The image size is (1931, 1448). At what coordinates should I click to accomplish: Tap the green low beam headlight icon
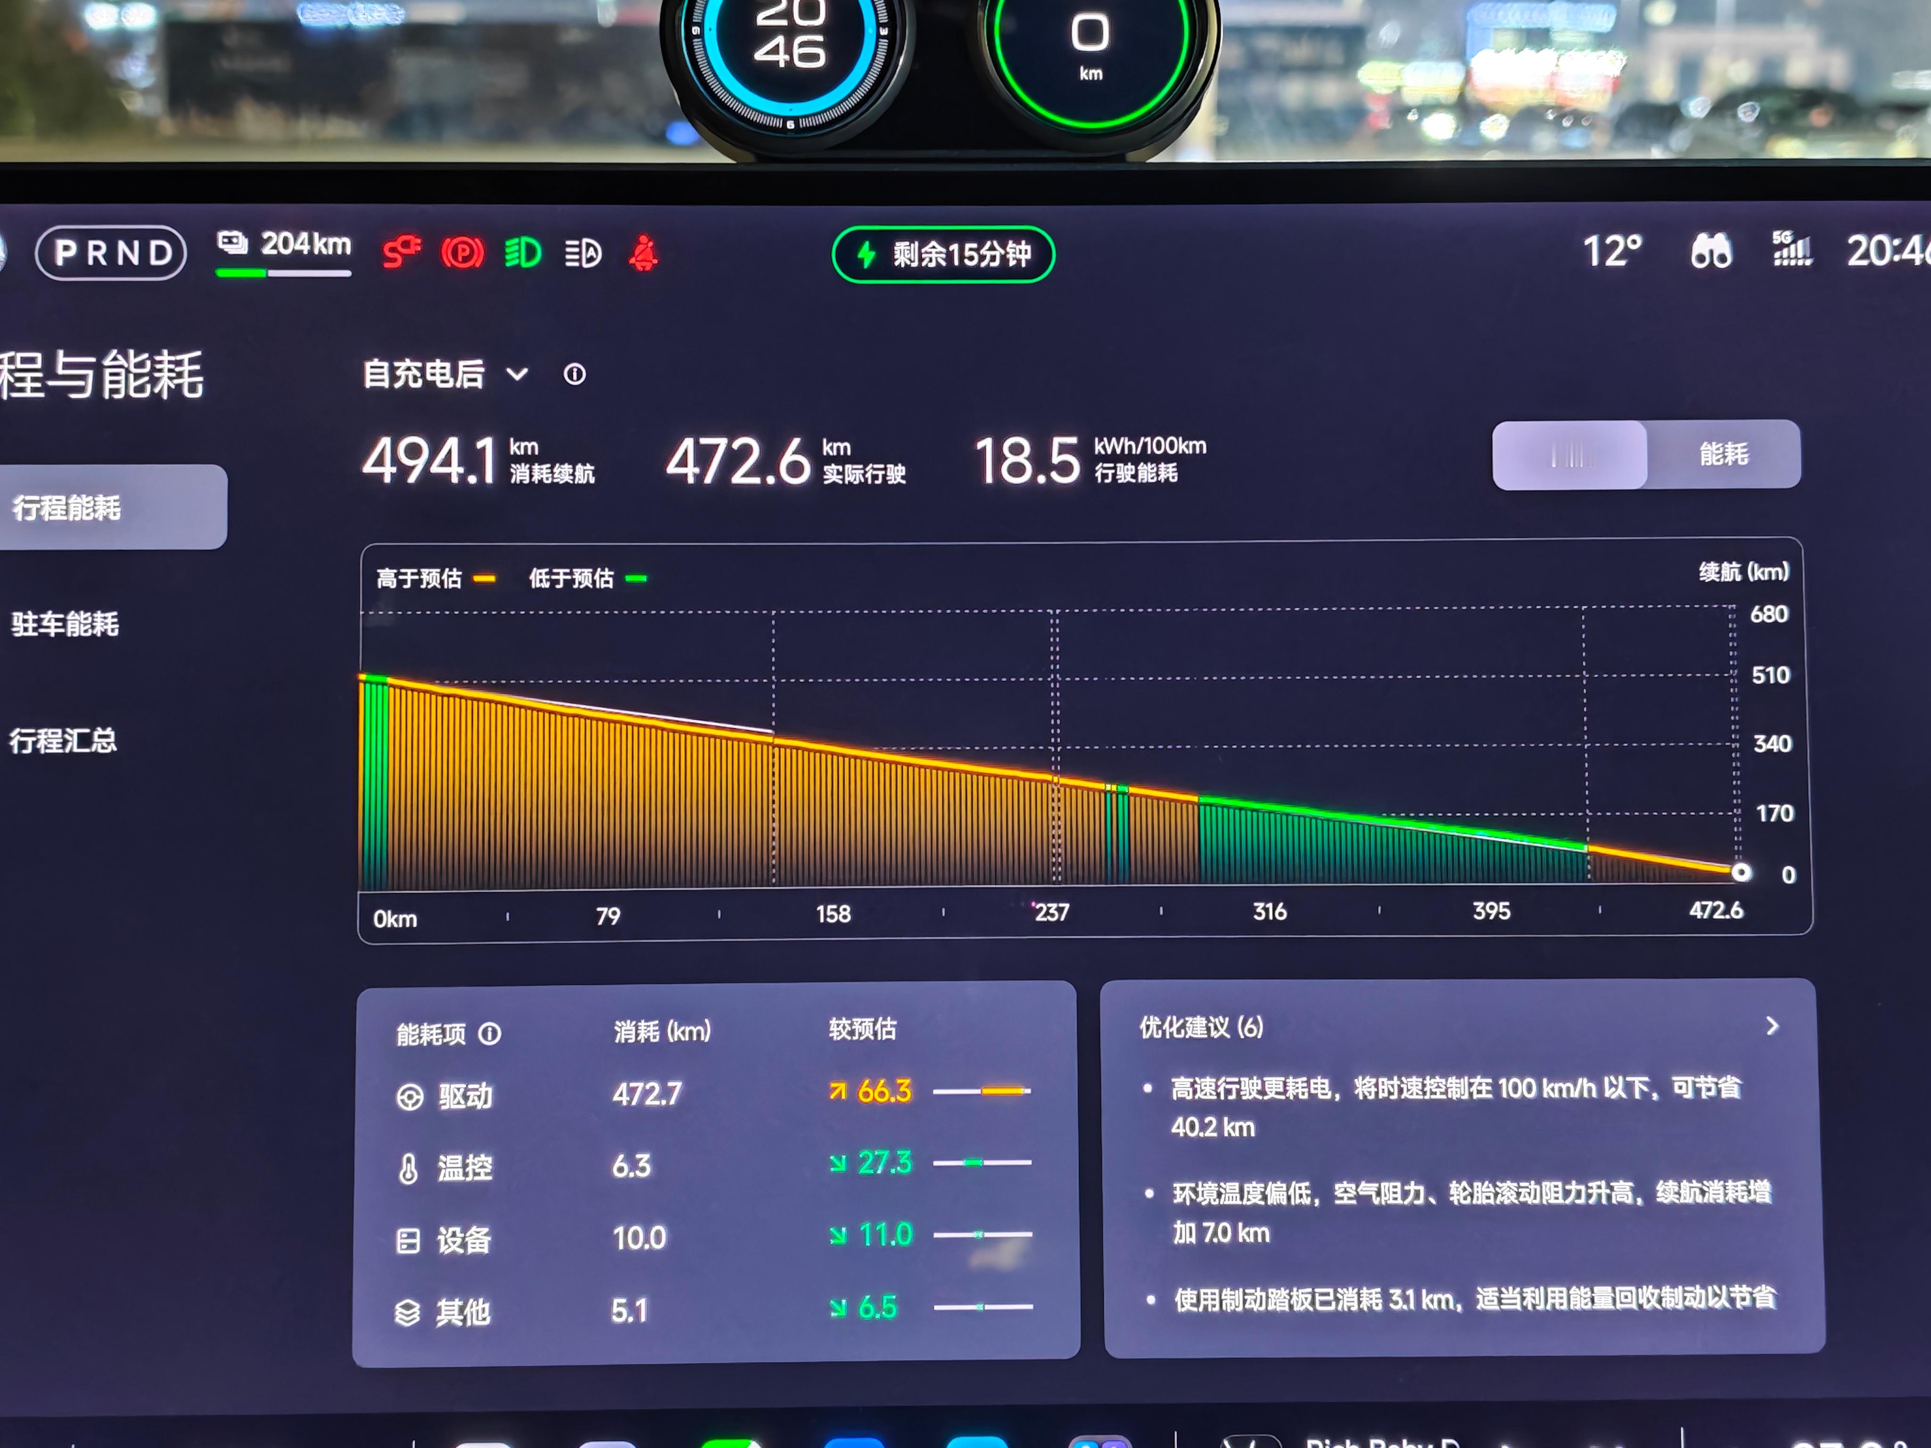coord(523,253)
